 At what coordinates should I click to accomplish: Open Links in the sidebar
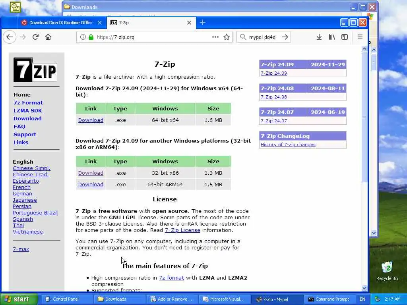point(21,143)
